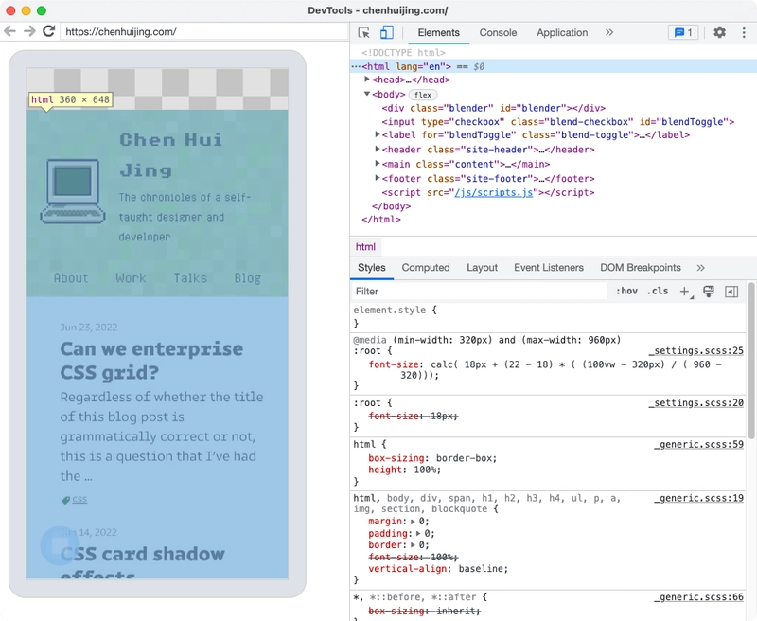
Task: Toggle rendering emulations paintbrush icon
Action: click(708, 292)
